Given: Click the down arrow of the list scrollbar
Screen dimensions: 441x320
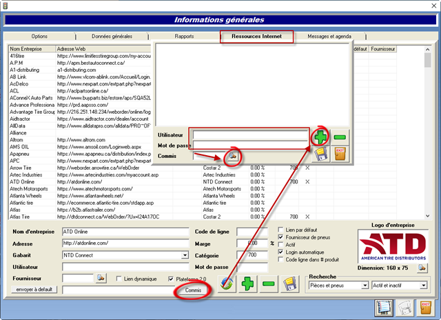Looking at the screenshot, I should [x=427, y=216].
